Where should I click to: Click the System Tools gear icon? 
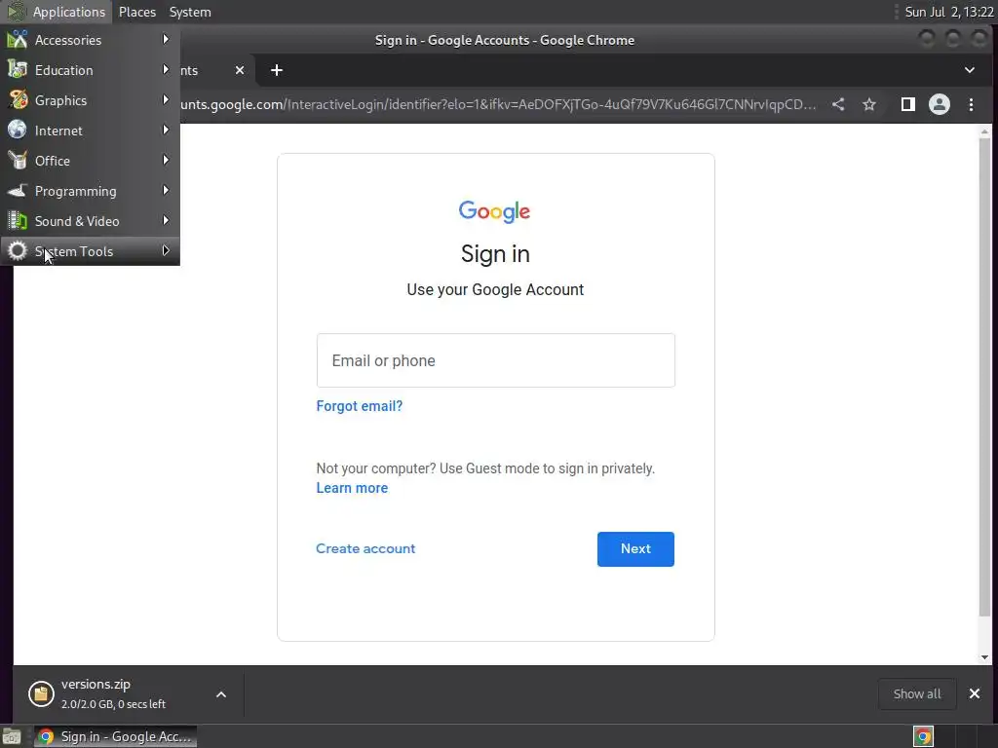[18, 250]
